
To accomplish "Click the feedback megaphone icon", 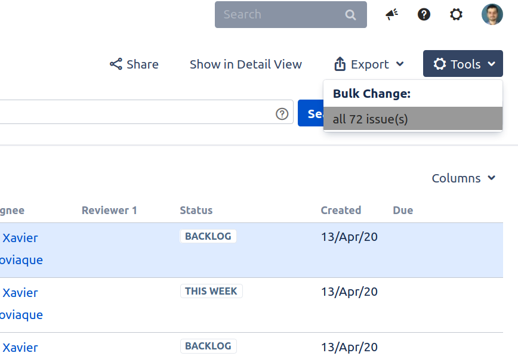I will coord(392,14).
